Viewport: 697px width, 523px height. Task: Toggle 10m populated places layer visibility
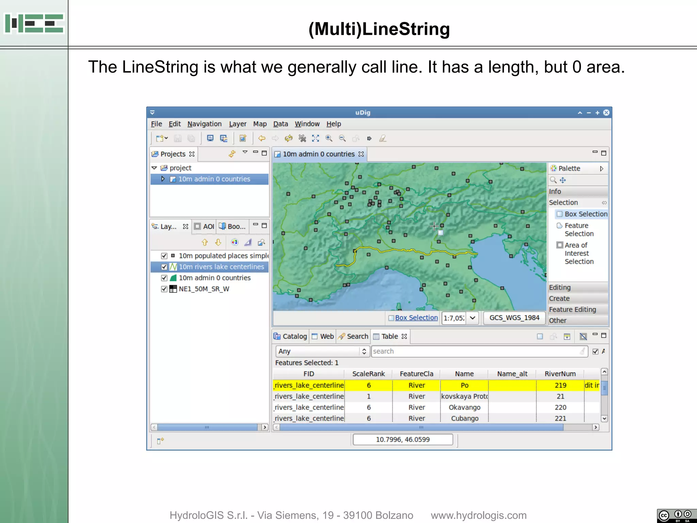point(164,256)
